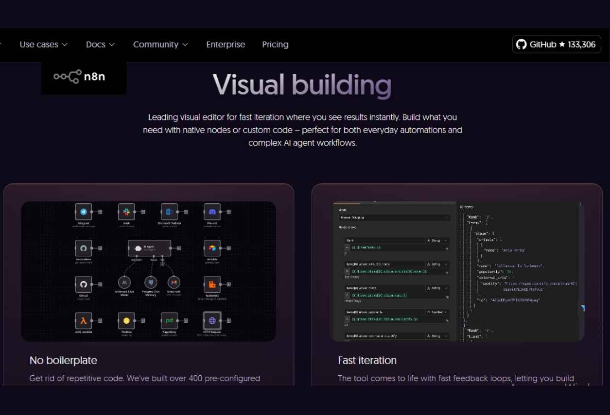Click the "Fast iteration" heading
This screenshot has height=415, width=610.
pyautogui.click(x=367, y=360)
